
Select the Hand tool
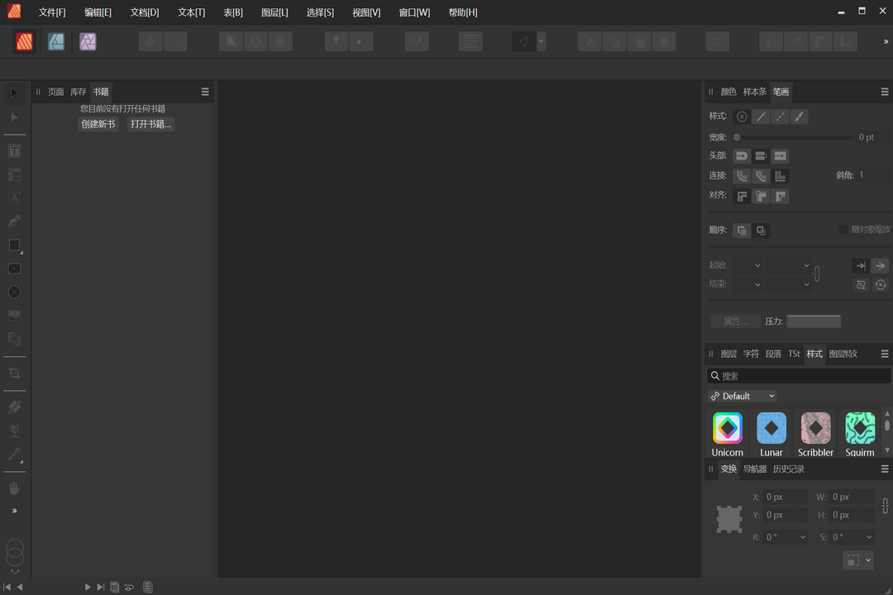(x=14, y=488)
